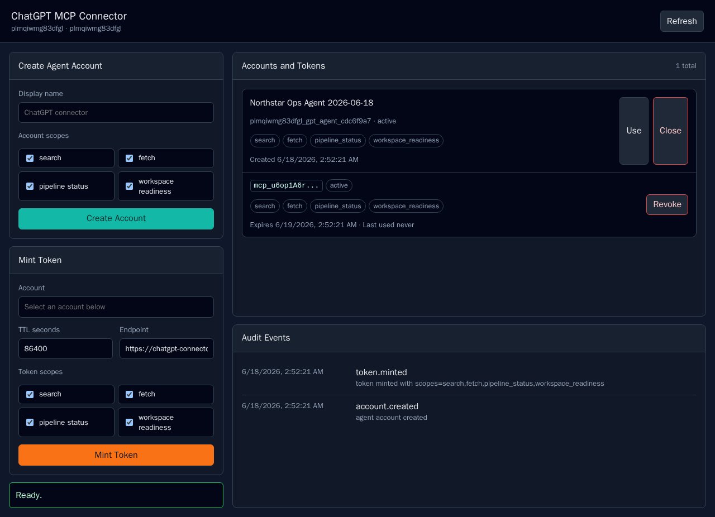Click the Mint Token panel heading
The height and width of the screenshot is (517, 715).
(40, 260)
